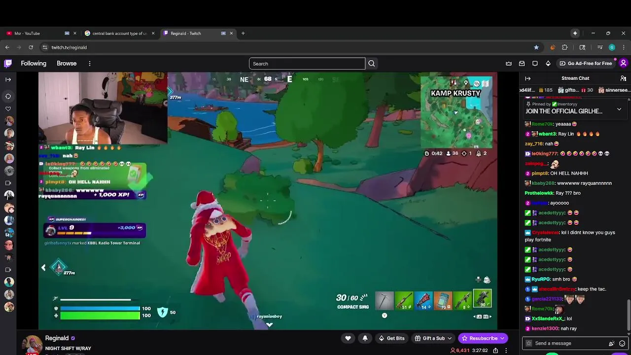Click the chat username XxSlandeRxX_
The height and width of the screenshot is (355, 631).
(x=548, y=319)
